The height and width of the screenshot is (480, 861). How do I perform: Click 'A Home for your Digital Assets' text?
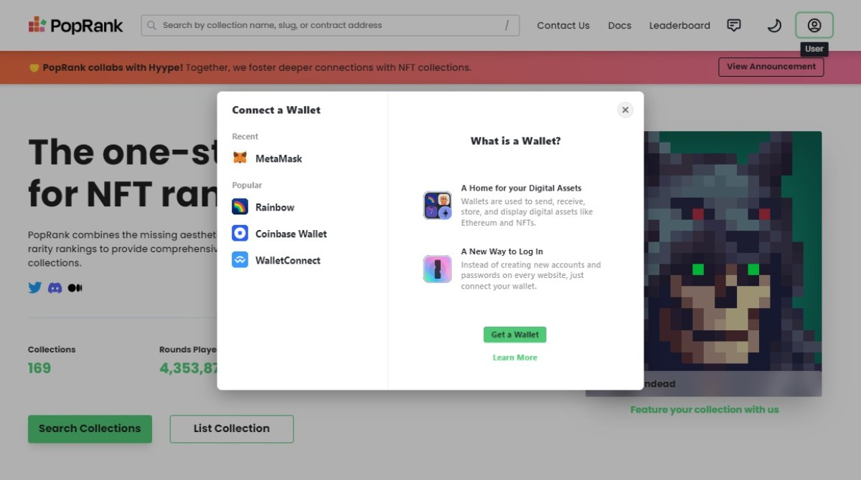[x=521, y=188]
